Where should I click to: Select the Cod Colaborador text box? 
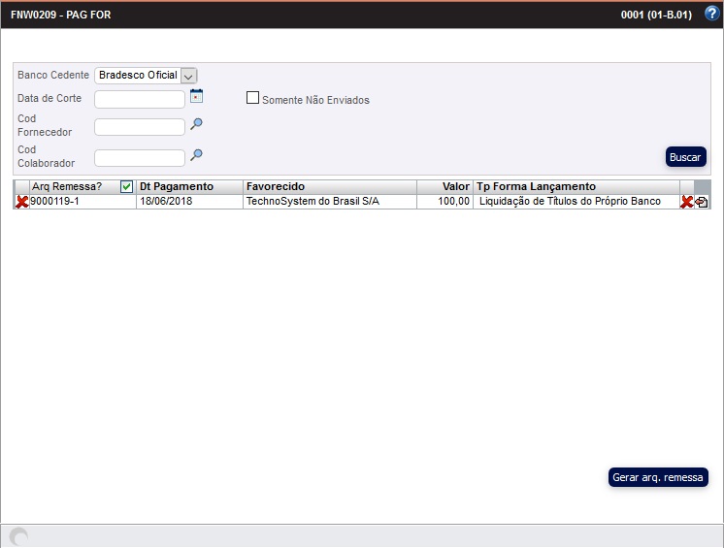(139, 158)
